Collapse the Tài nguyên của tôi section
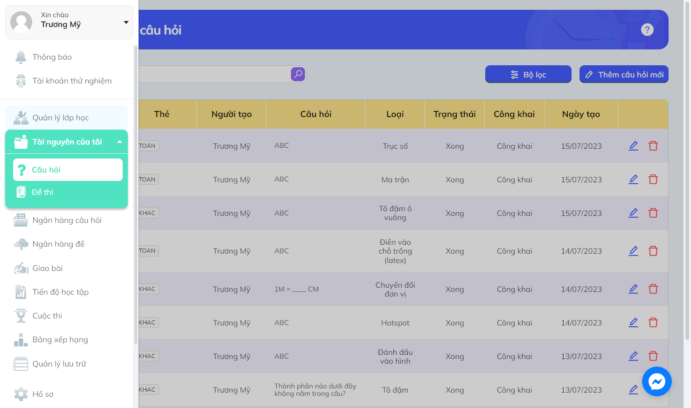Viewport: 691px width, 408px height. pos(66,142)
